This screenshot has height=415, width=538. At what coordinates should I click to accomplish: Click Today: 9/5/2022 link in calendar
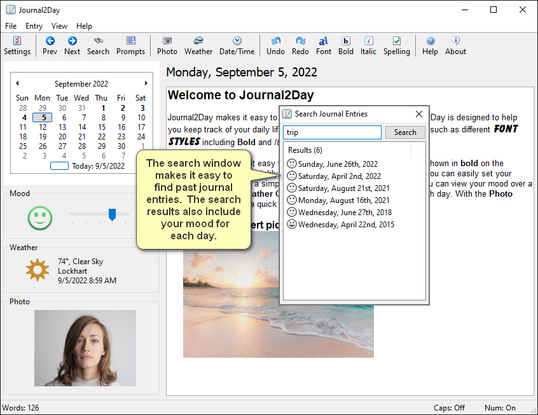pos(98,166)
